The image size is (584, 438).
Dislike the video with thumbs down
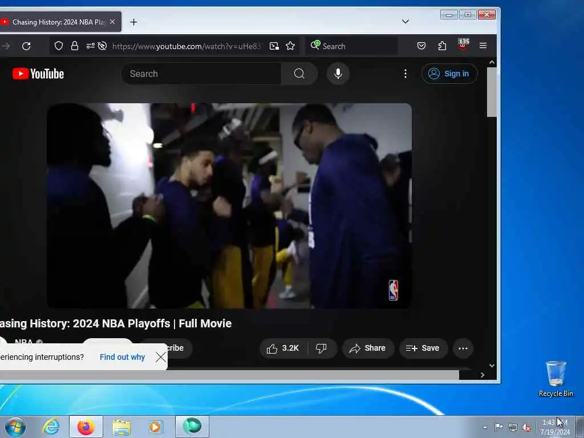click(x=321, y=348)
